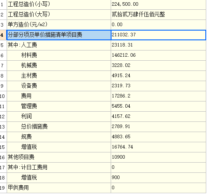Screen dimensions: 212x195
Task: Select the 规费 label cell
Action: click(x=59, y=137)
